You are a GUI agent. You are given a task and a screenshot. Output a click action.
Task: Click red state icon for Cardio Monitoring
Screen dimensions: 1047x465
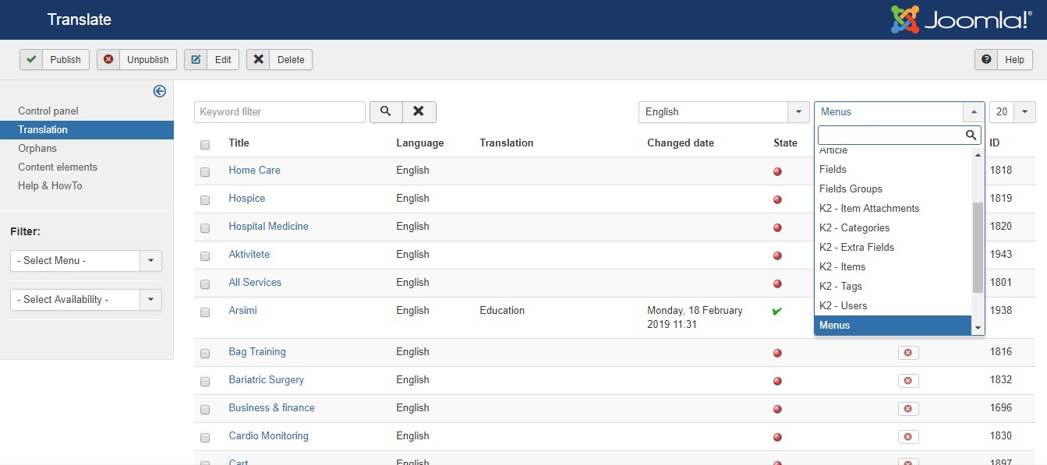(x=777, y=437)
